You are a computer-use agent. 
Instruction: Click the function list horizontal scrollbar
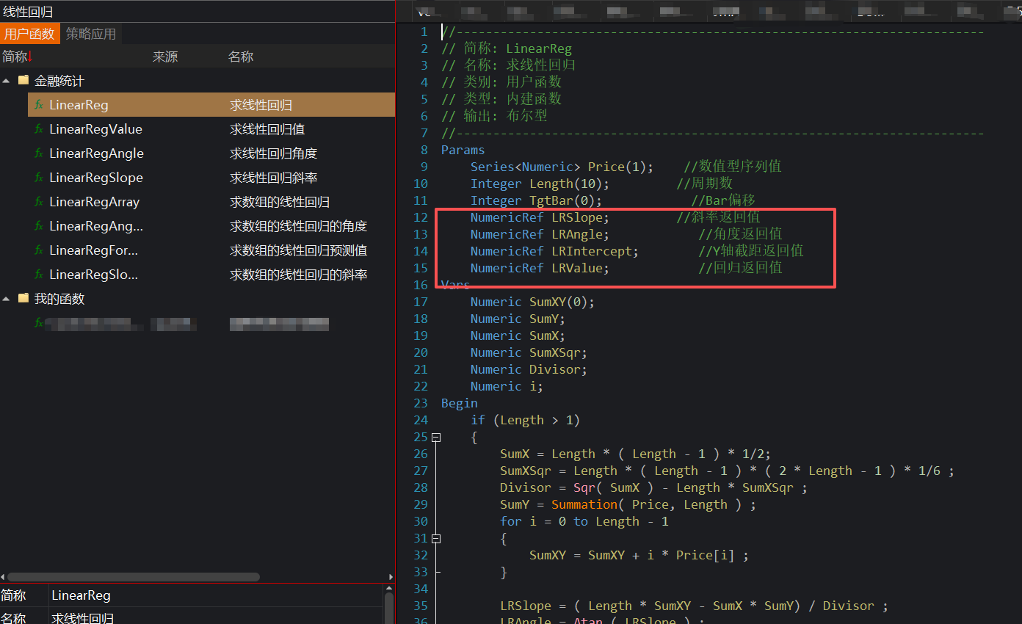[132, 577]
